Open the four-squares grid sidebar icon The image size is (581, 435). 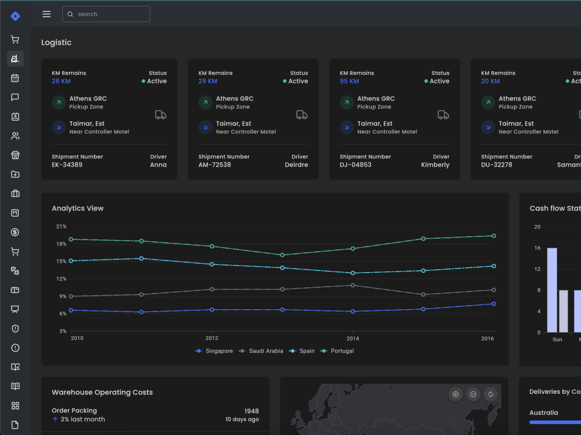15,406
